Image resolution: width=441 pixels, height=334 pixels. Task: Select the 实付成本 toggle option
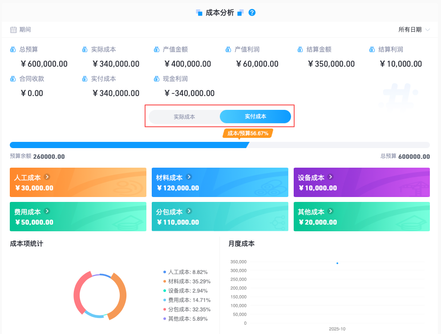[x=255, y=117]
